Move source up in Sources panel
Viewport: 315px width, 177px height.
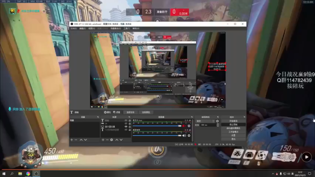click(117, 140)
